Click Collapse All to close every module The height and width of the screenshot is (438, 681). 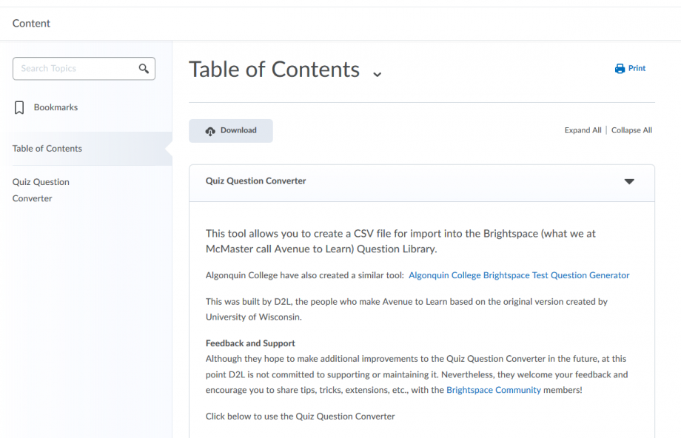(x=631, y=129)
